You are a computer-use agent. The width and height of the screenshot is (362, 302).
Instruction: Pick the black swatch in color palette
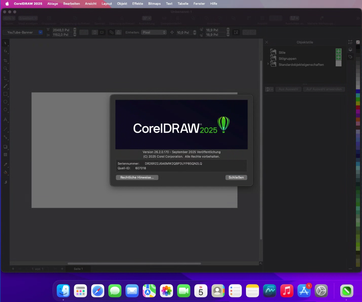click(x=358, y=47)
